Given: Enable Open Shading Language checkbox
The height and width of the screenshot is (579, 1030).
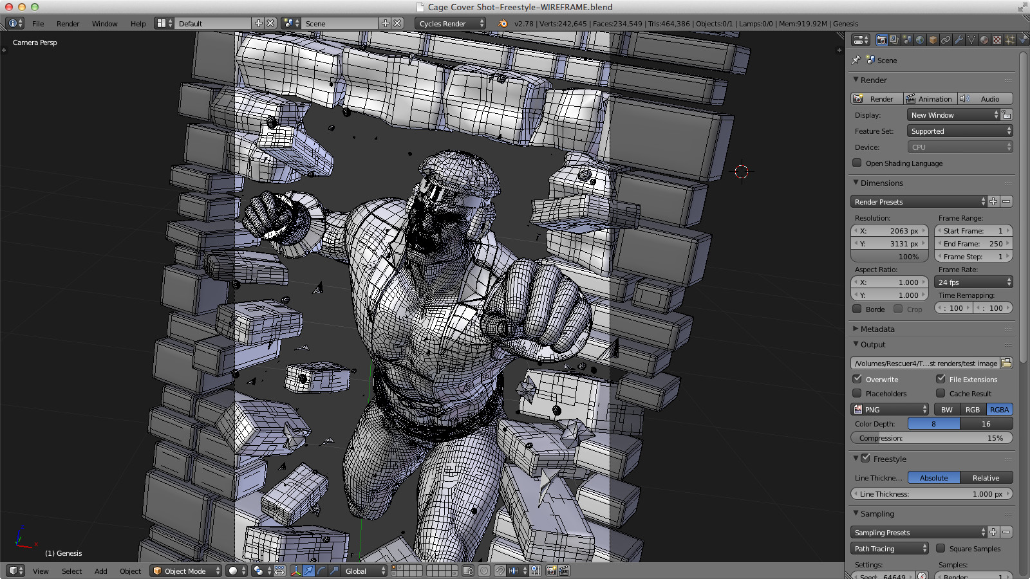Looking at the screenshot, I should click(x=857, y=163).
